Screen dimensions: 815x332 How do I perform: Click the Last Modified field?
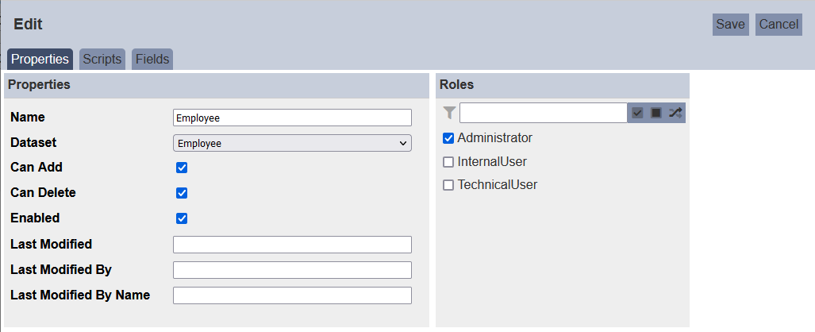(292, 245)
